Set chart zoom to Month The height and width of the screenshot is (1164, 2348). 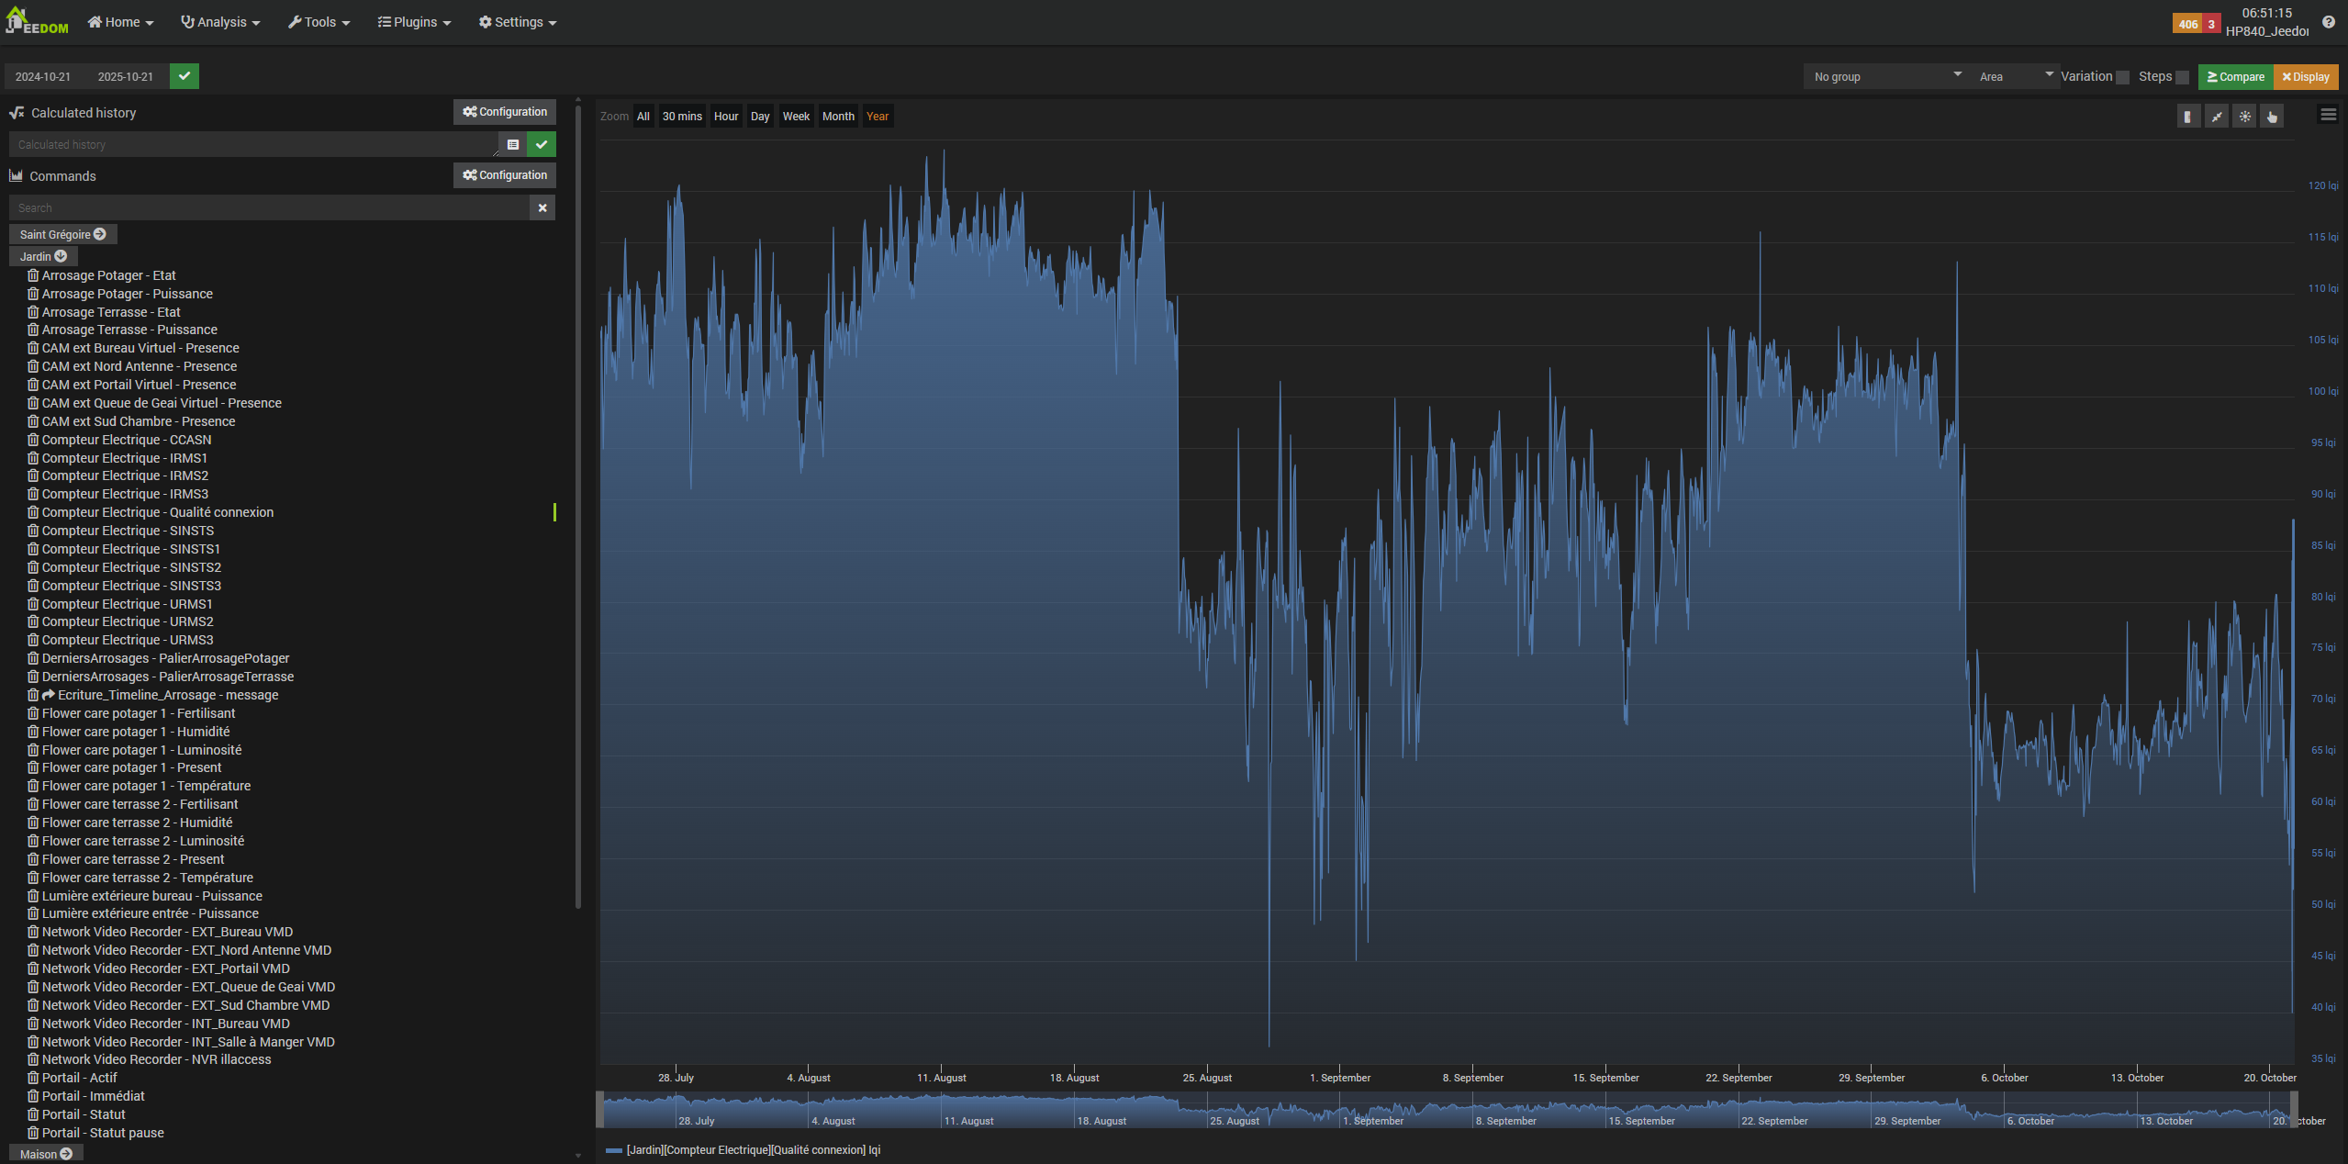click(837, 117)
